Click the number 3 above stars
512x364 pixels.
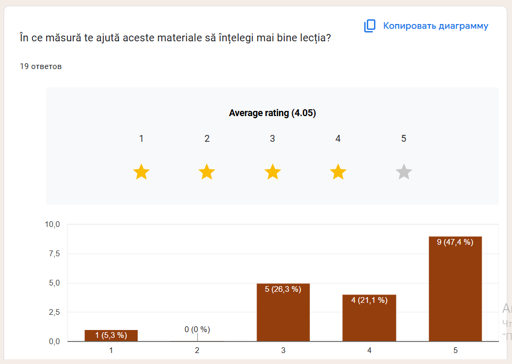[272, 139]
